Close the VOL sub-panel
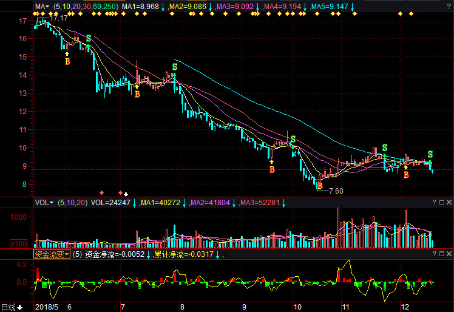 [x=449, y=203]
